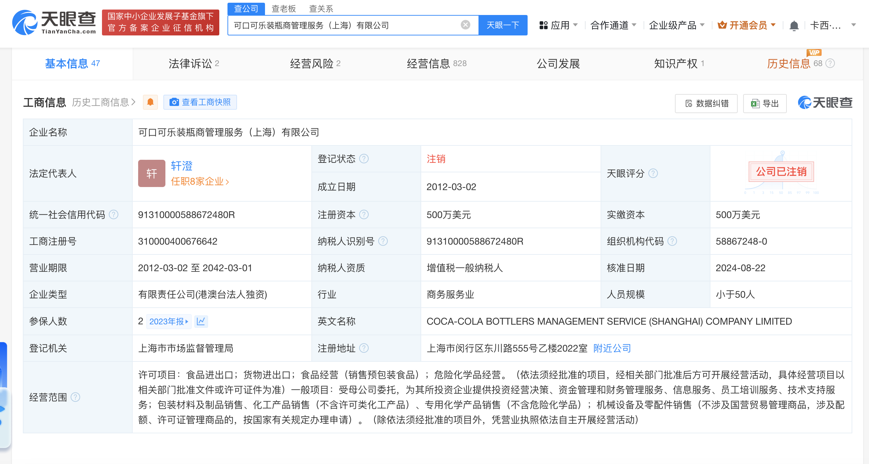The width and height of the screenshot is (869, 464).
Task: Open the chart icon next to 2023年报
Action: 201,321
